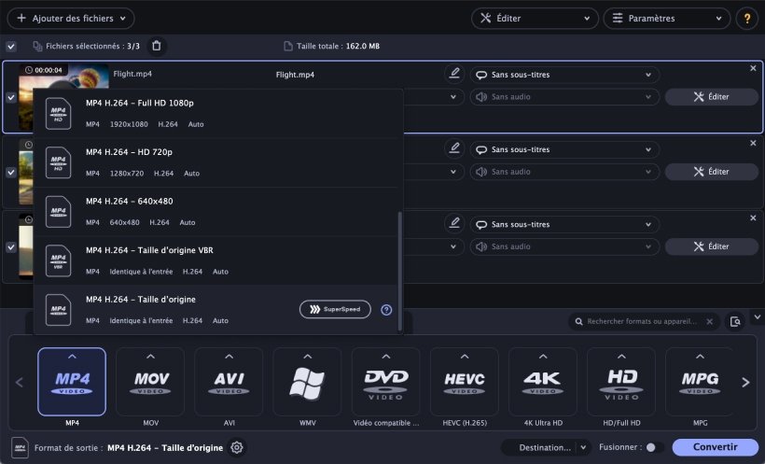765x464 pixels.
Task: Click Éditer button in second file row
Action: coord(712,172)
